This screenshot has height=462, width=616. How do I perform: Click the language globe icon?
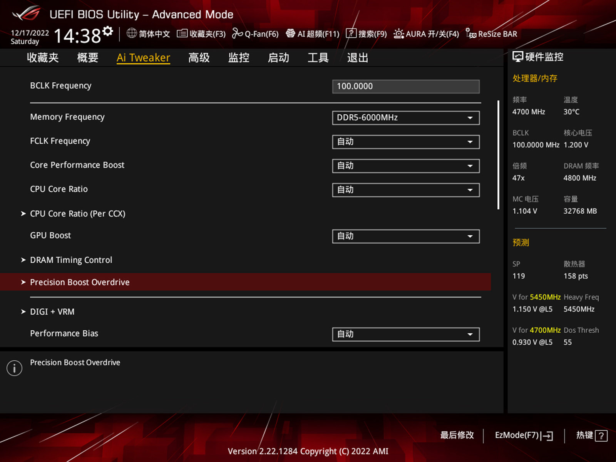pos(132,33)
